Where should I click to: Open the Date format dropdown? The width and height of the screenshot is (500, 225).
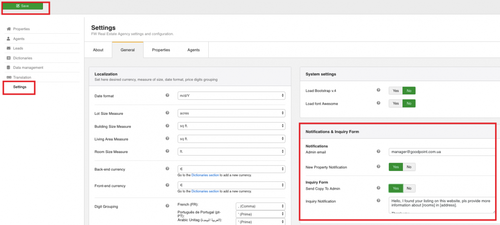(231, 96)
